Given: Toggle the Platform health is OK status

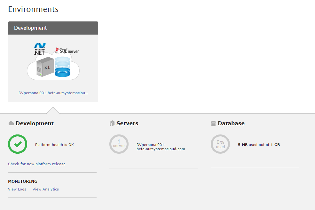Looking at the screenshot, I should click(x=54, y=144).
